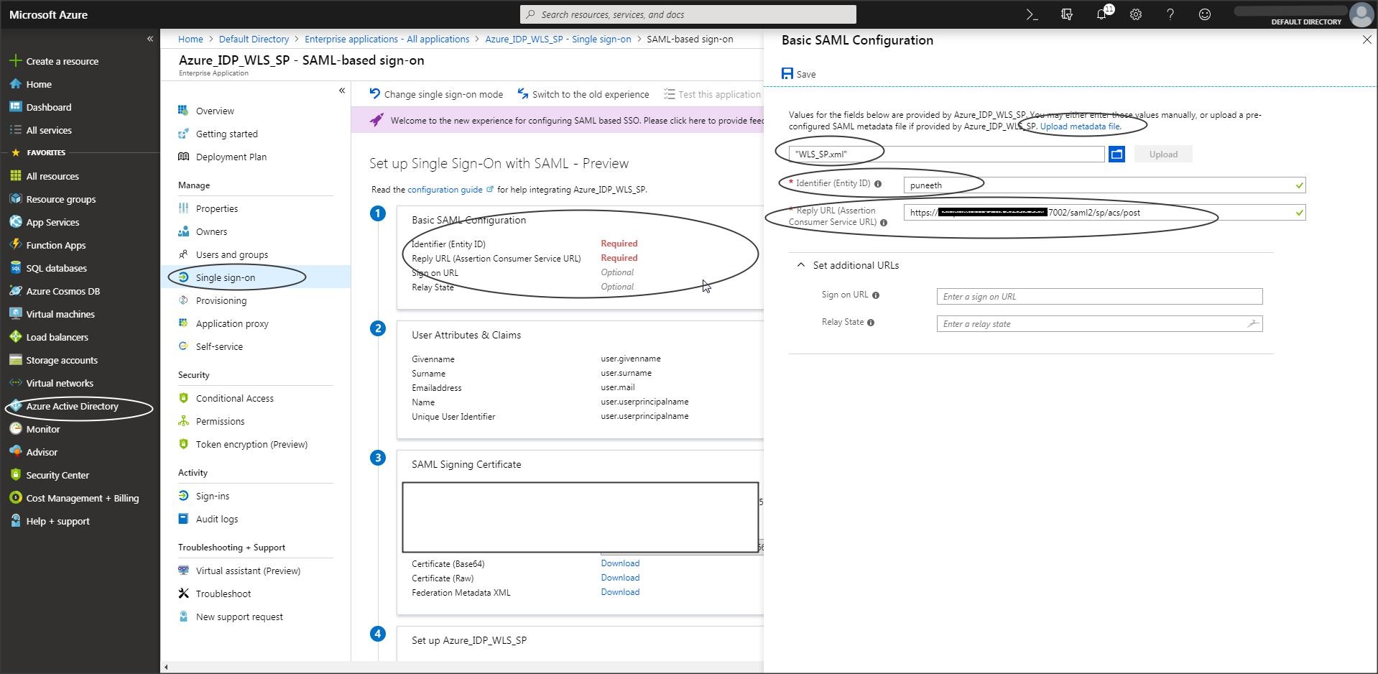
Task: Click the Sign on URL info icon
Action: click(876, 295)
